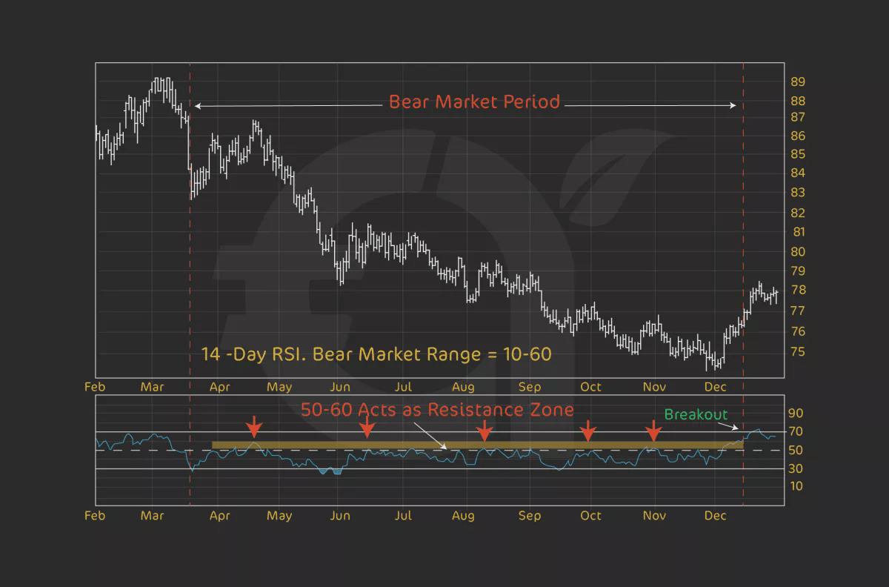Screen dimensions: 889x587
Task: Click the left red dashed vertical line near March
Action: click(x=191, y=222)
